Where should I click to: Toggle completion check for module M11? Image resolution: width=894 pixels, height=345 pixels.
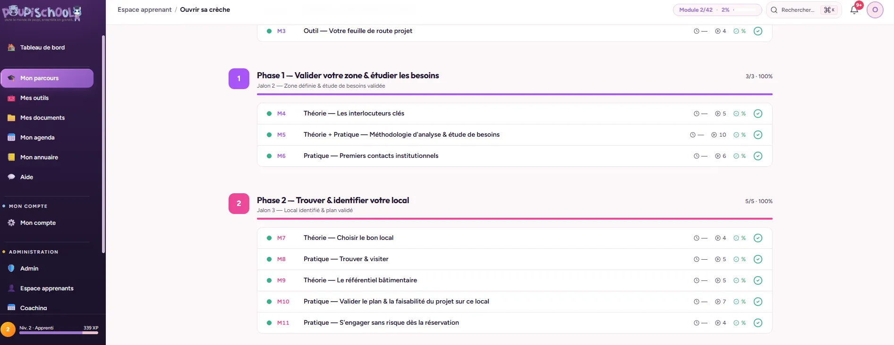coord(758,323)
